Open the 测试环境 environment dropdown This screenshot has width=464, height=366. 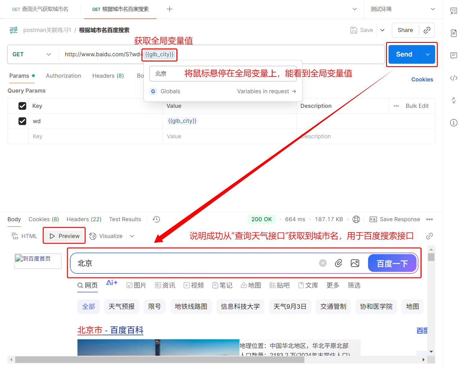point(403,9)
